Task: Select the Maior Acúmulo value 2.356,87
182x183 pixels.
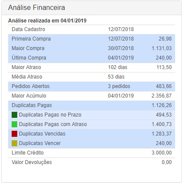Action: (x=162, y=96)
